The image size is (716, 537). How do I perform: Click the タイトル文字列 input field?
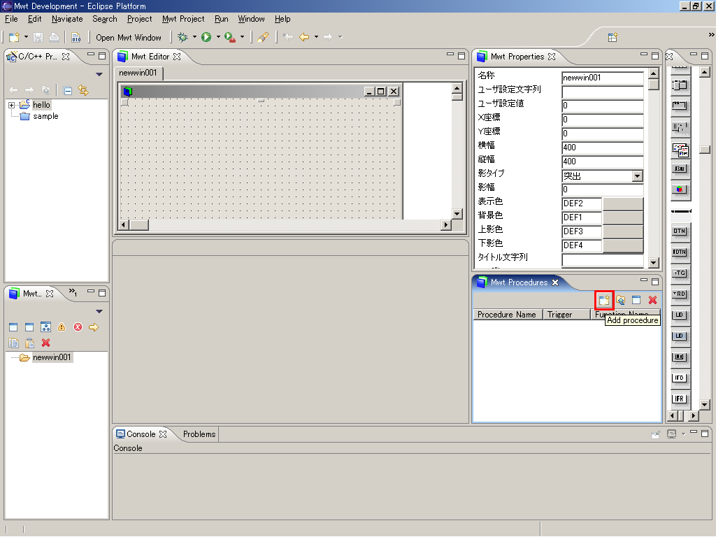[x=603, y=259]
